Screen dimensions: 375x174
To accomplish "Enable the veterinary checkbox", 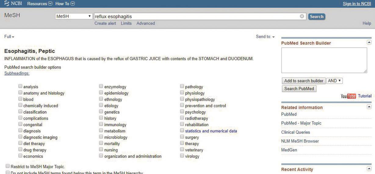I will 182,150.
